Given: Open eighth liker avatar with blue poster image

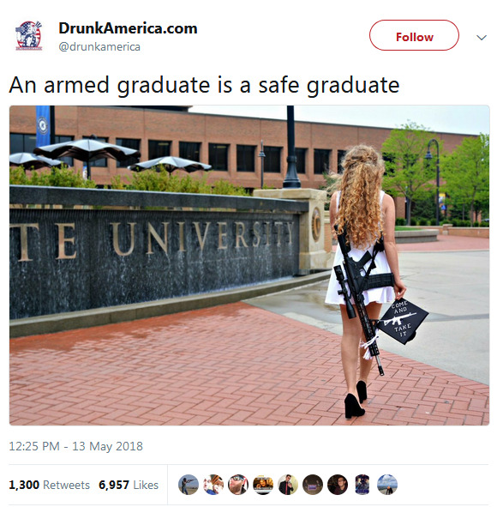Looking at the screenshot, I should tap(362, 485).
